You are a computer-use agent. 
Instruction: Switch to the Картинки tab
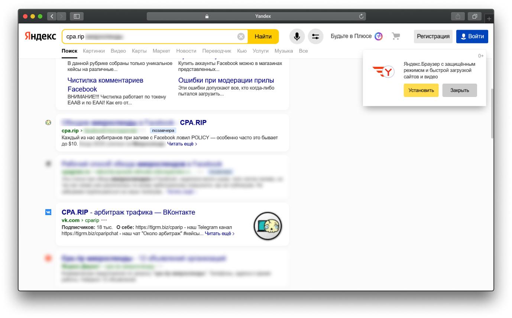94,51
